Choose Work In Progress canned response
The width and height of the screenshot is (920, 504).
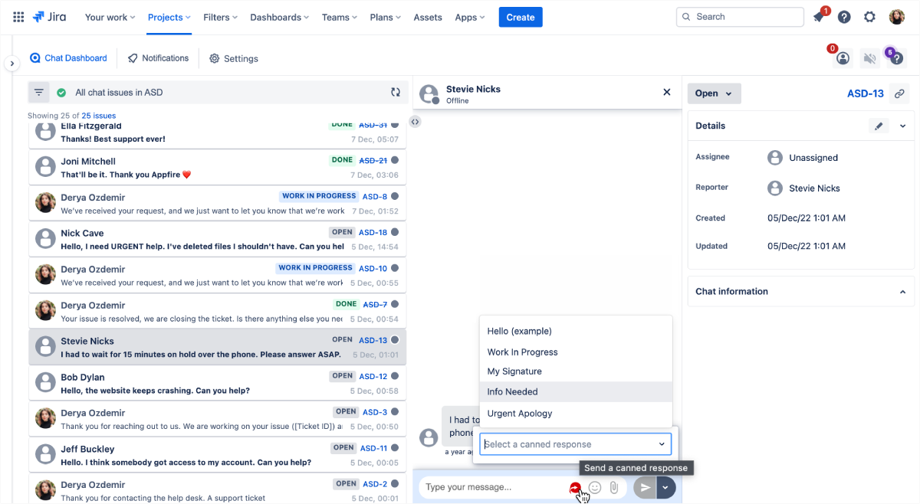pos(575,352)
